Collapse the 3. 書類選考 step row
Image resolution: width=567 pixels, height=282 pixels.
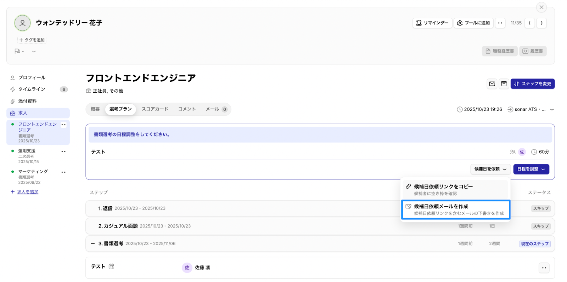[x=93, y=244]
